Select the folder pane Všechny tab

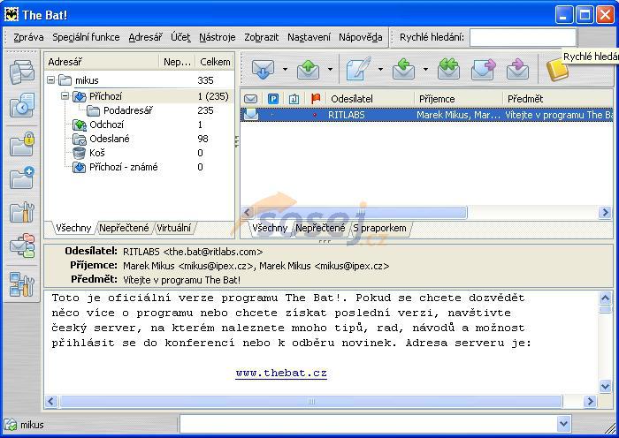[73, 228]
